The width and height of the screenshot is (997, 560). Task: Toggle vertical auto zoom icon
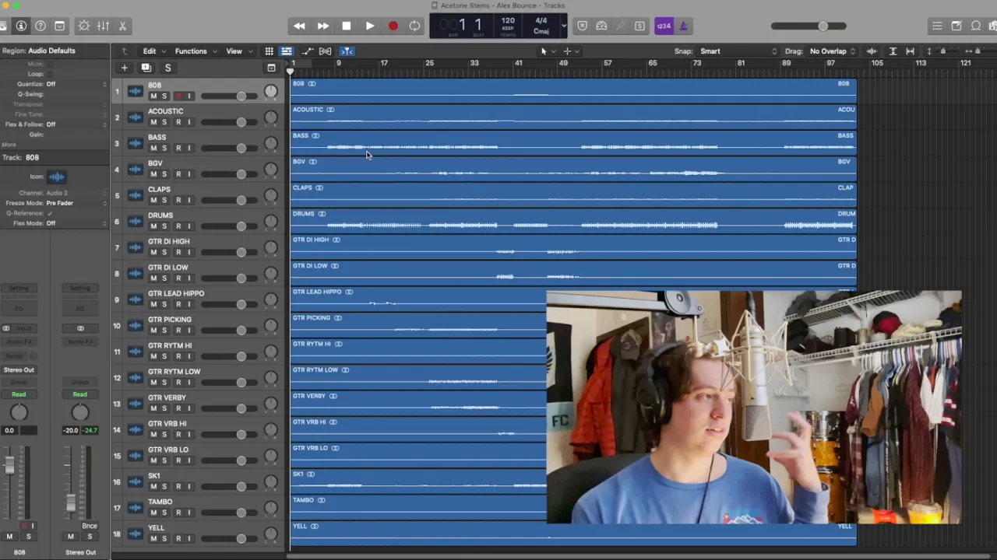coord(893,51)
